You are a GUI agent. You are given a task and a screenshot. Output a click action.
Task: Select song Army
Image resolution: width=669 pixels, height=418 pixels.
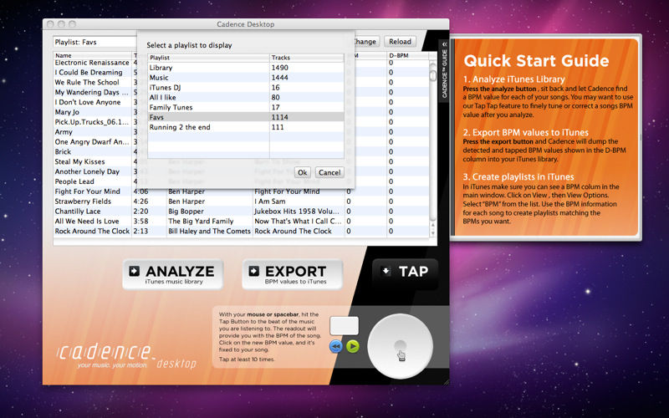[x=64, y=132]
